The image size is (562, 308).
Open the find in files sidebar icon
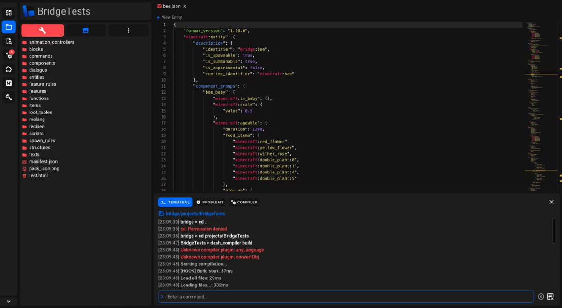pos(8,41)
